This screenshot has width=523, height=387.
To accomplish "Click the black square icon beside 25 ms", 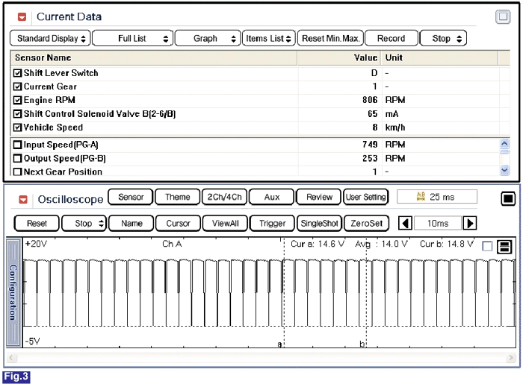I will tap(507, 198).
